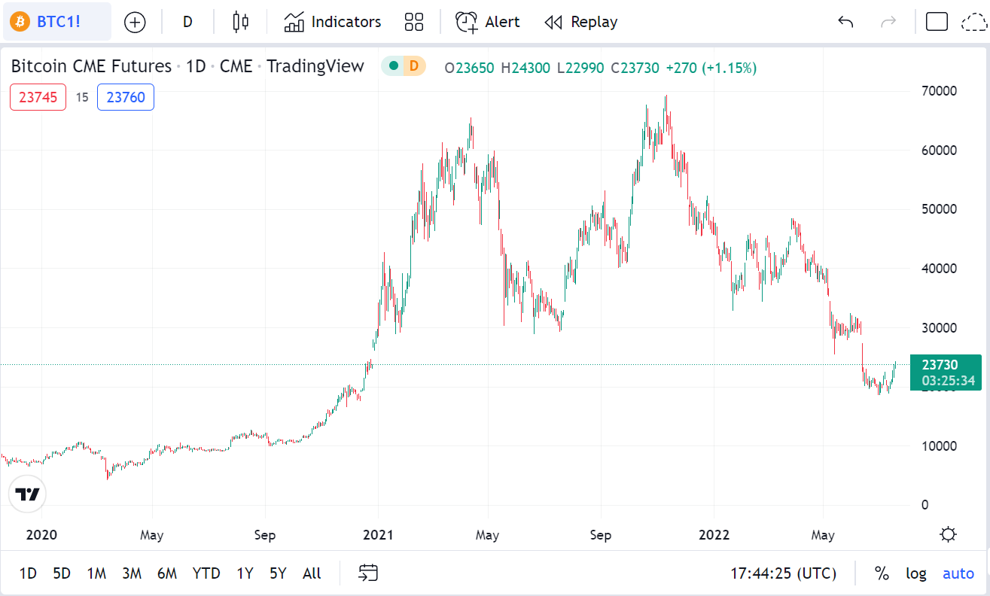This screenshot has width=990, height=596.
Task: Toggle the green D market status badge
Action: pyautogui.click(x=404, y=66)
